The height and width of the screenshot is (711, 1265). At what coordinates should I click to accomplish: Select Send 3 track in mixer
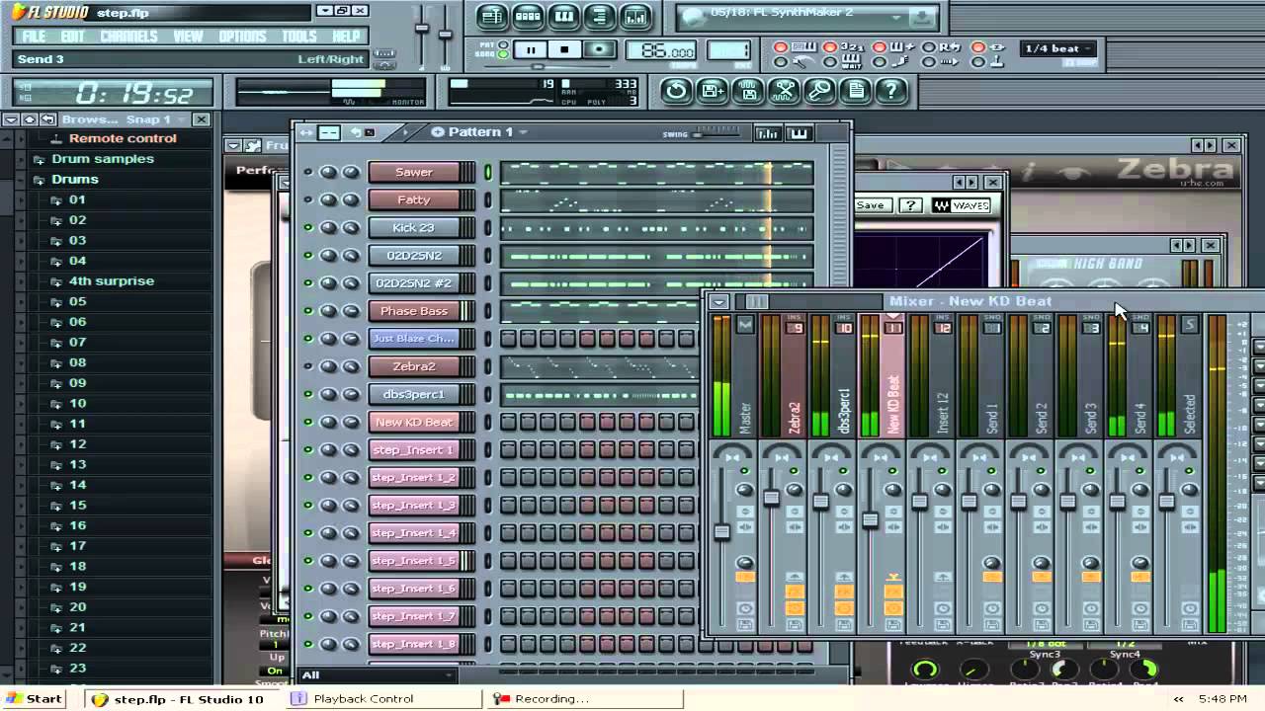[1090, 375]
